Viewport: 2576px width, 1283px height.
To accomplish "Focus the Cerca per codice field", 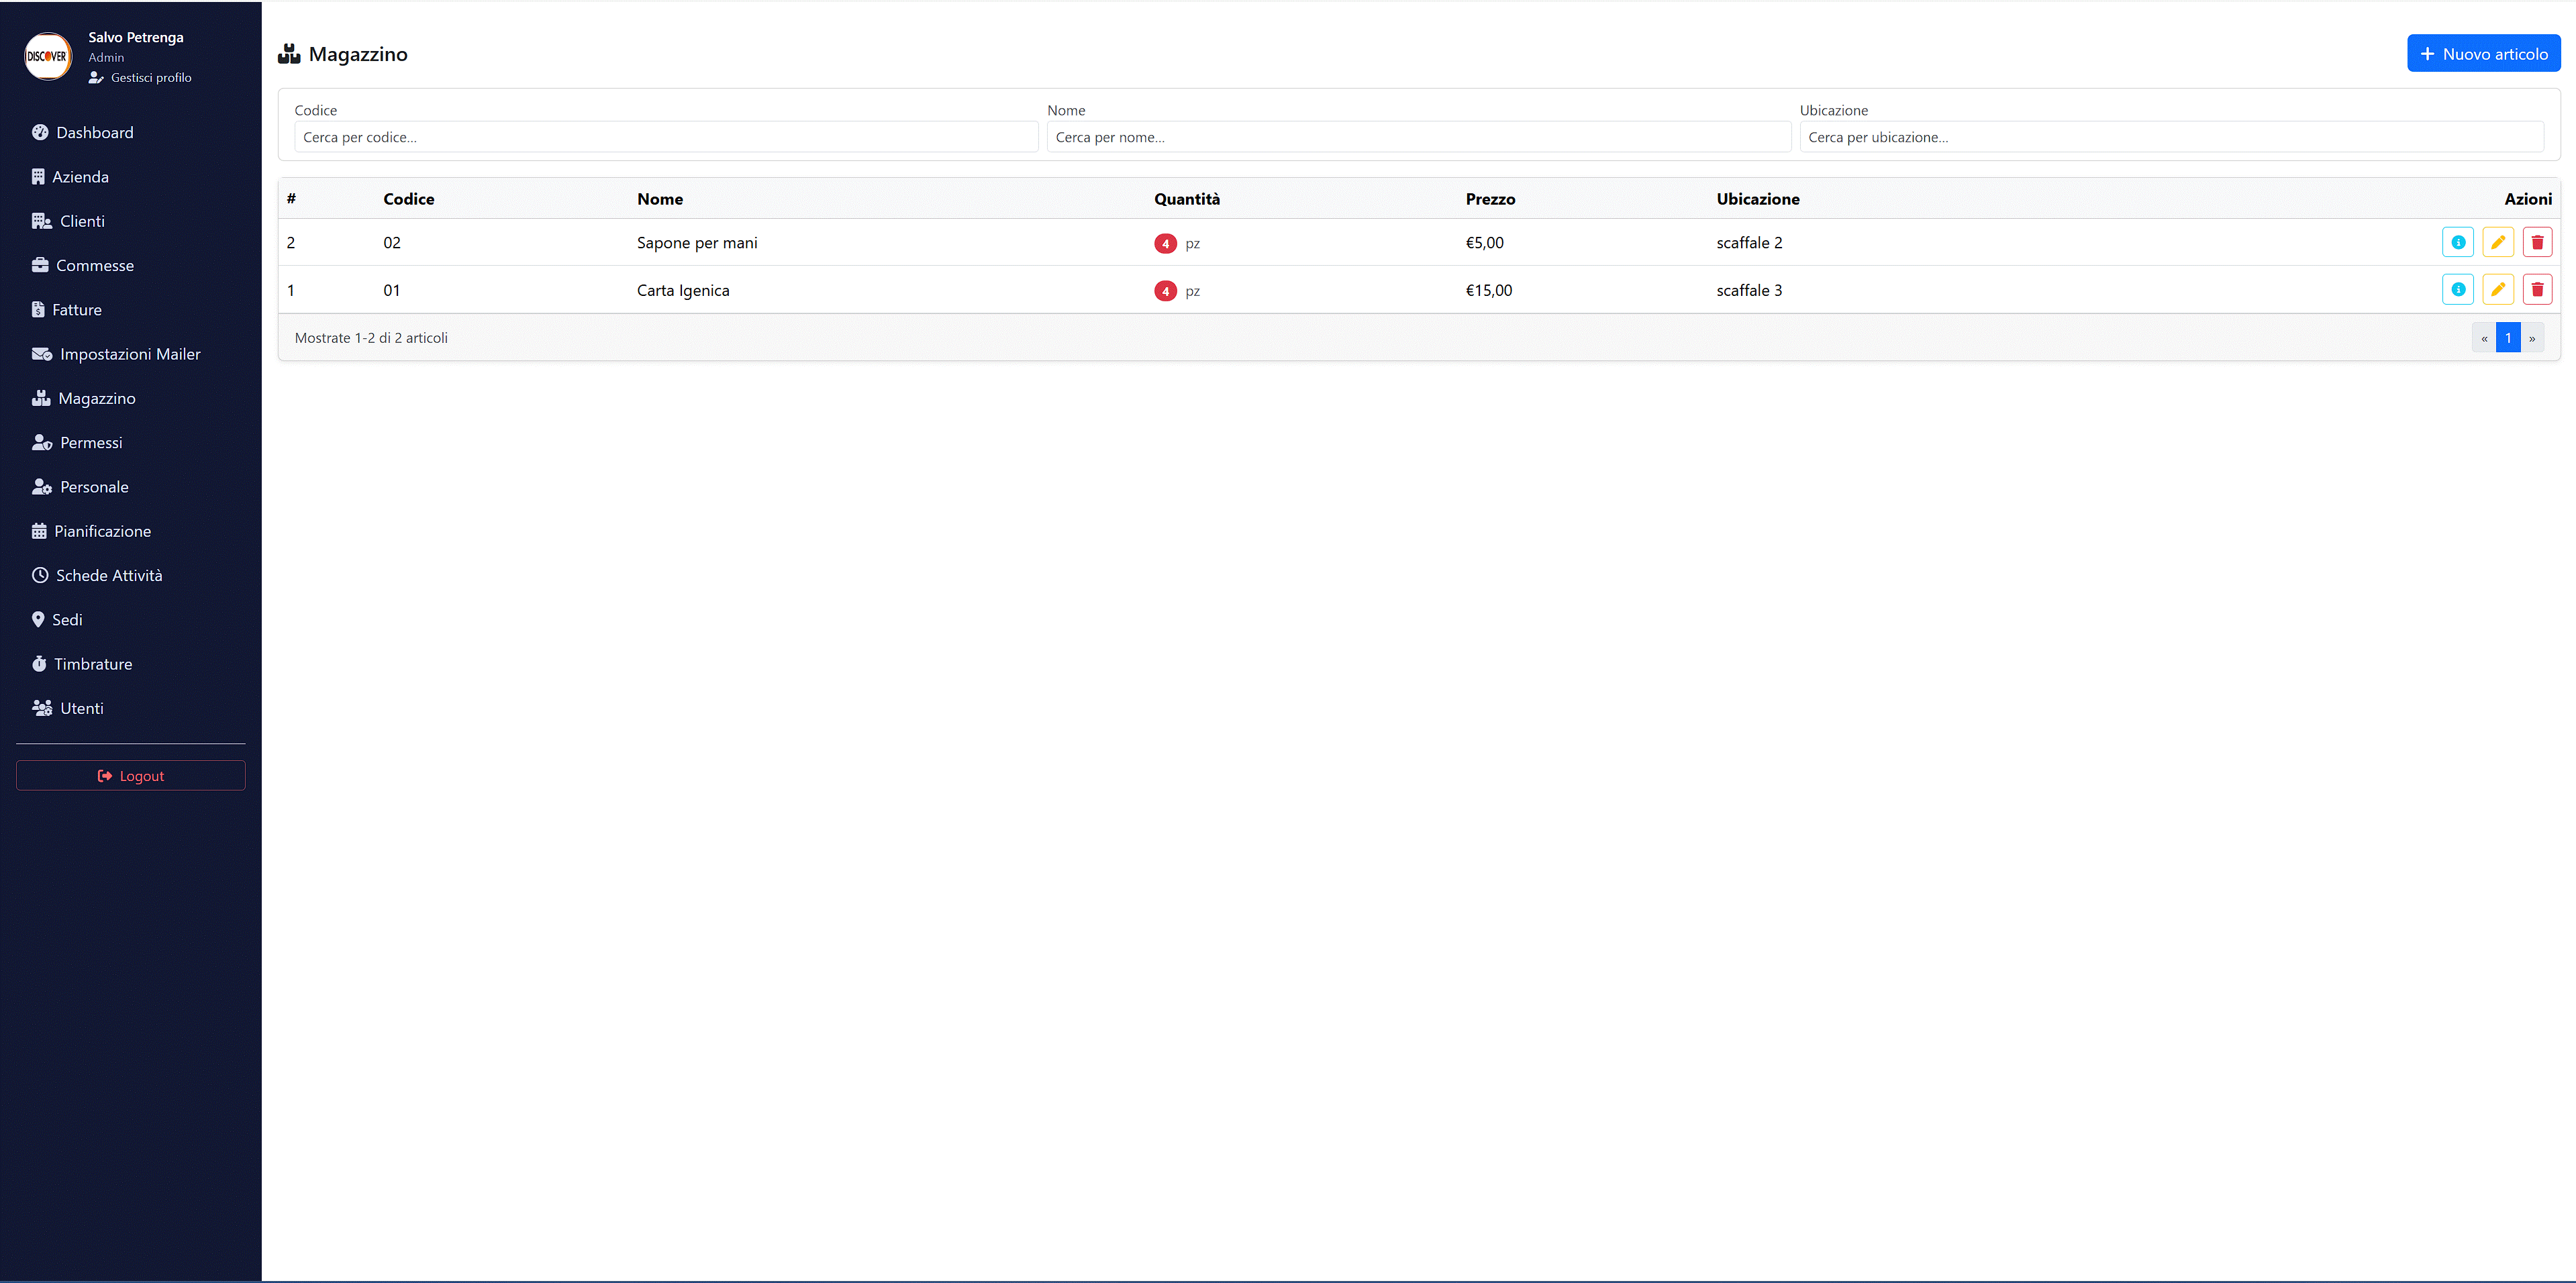I will tap(665, 137).
